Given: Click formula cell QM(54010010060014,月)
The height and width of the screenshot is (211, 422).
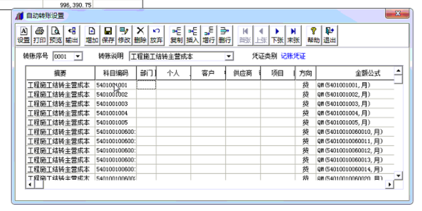Looking at the screenshot, I should pyautogui.click(x=355, y=169).
